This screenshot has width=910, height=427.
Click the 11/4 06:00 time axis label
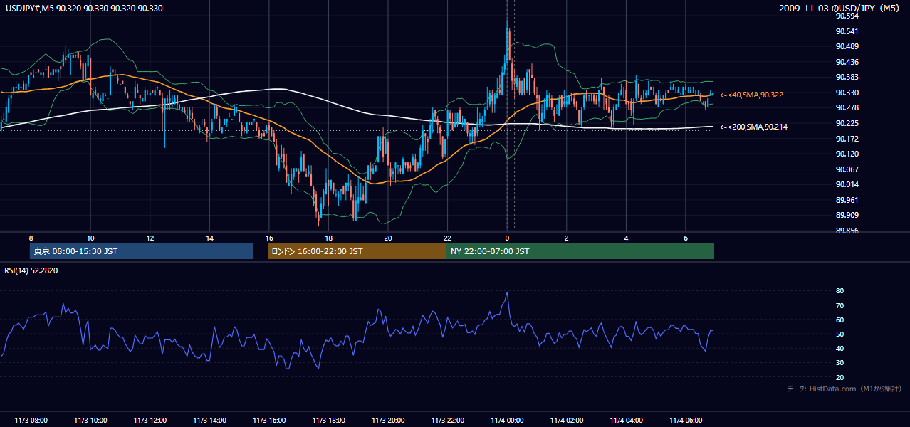click(x=685, y=421)
